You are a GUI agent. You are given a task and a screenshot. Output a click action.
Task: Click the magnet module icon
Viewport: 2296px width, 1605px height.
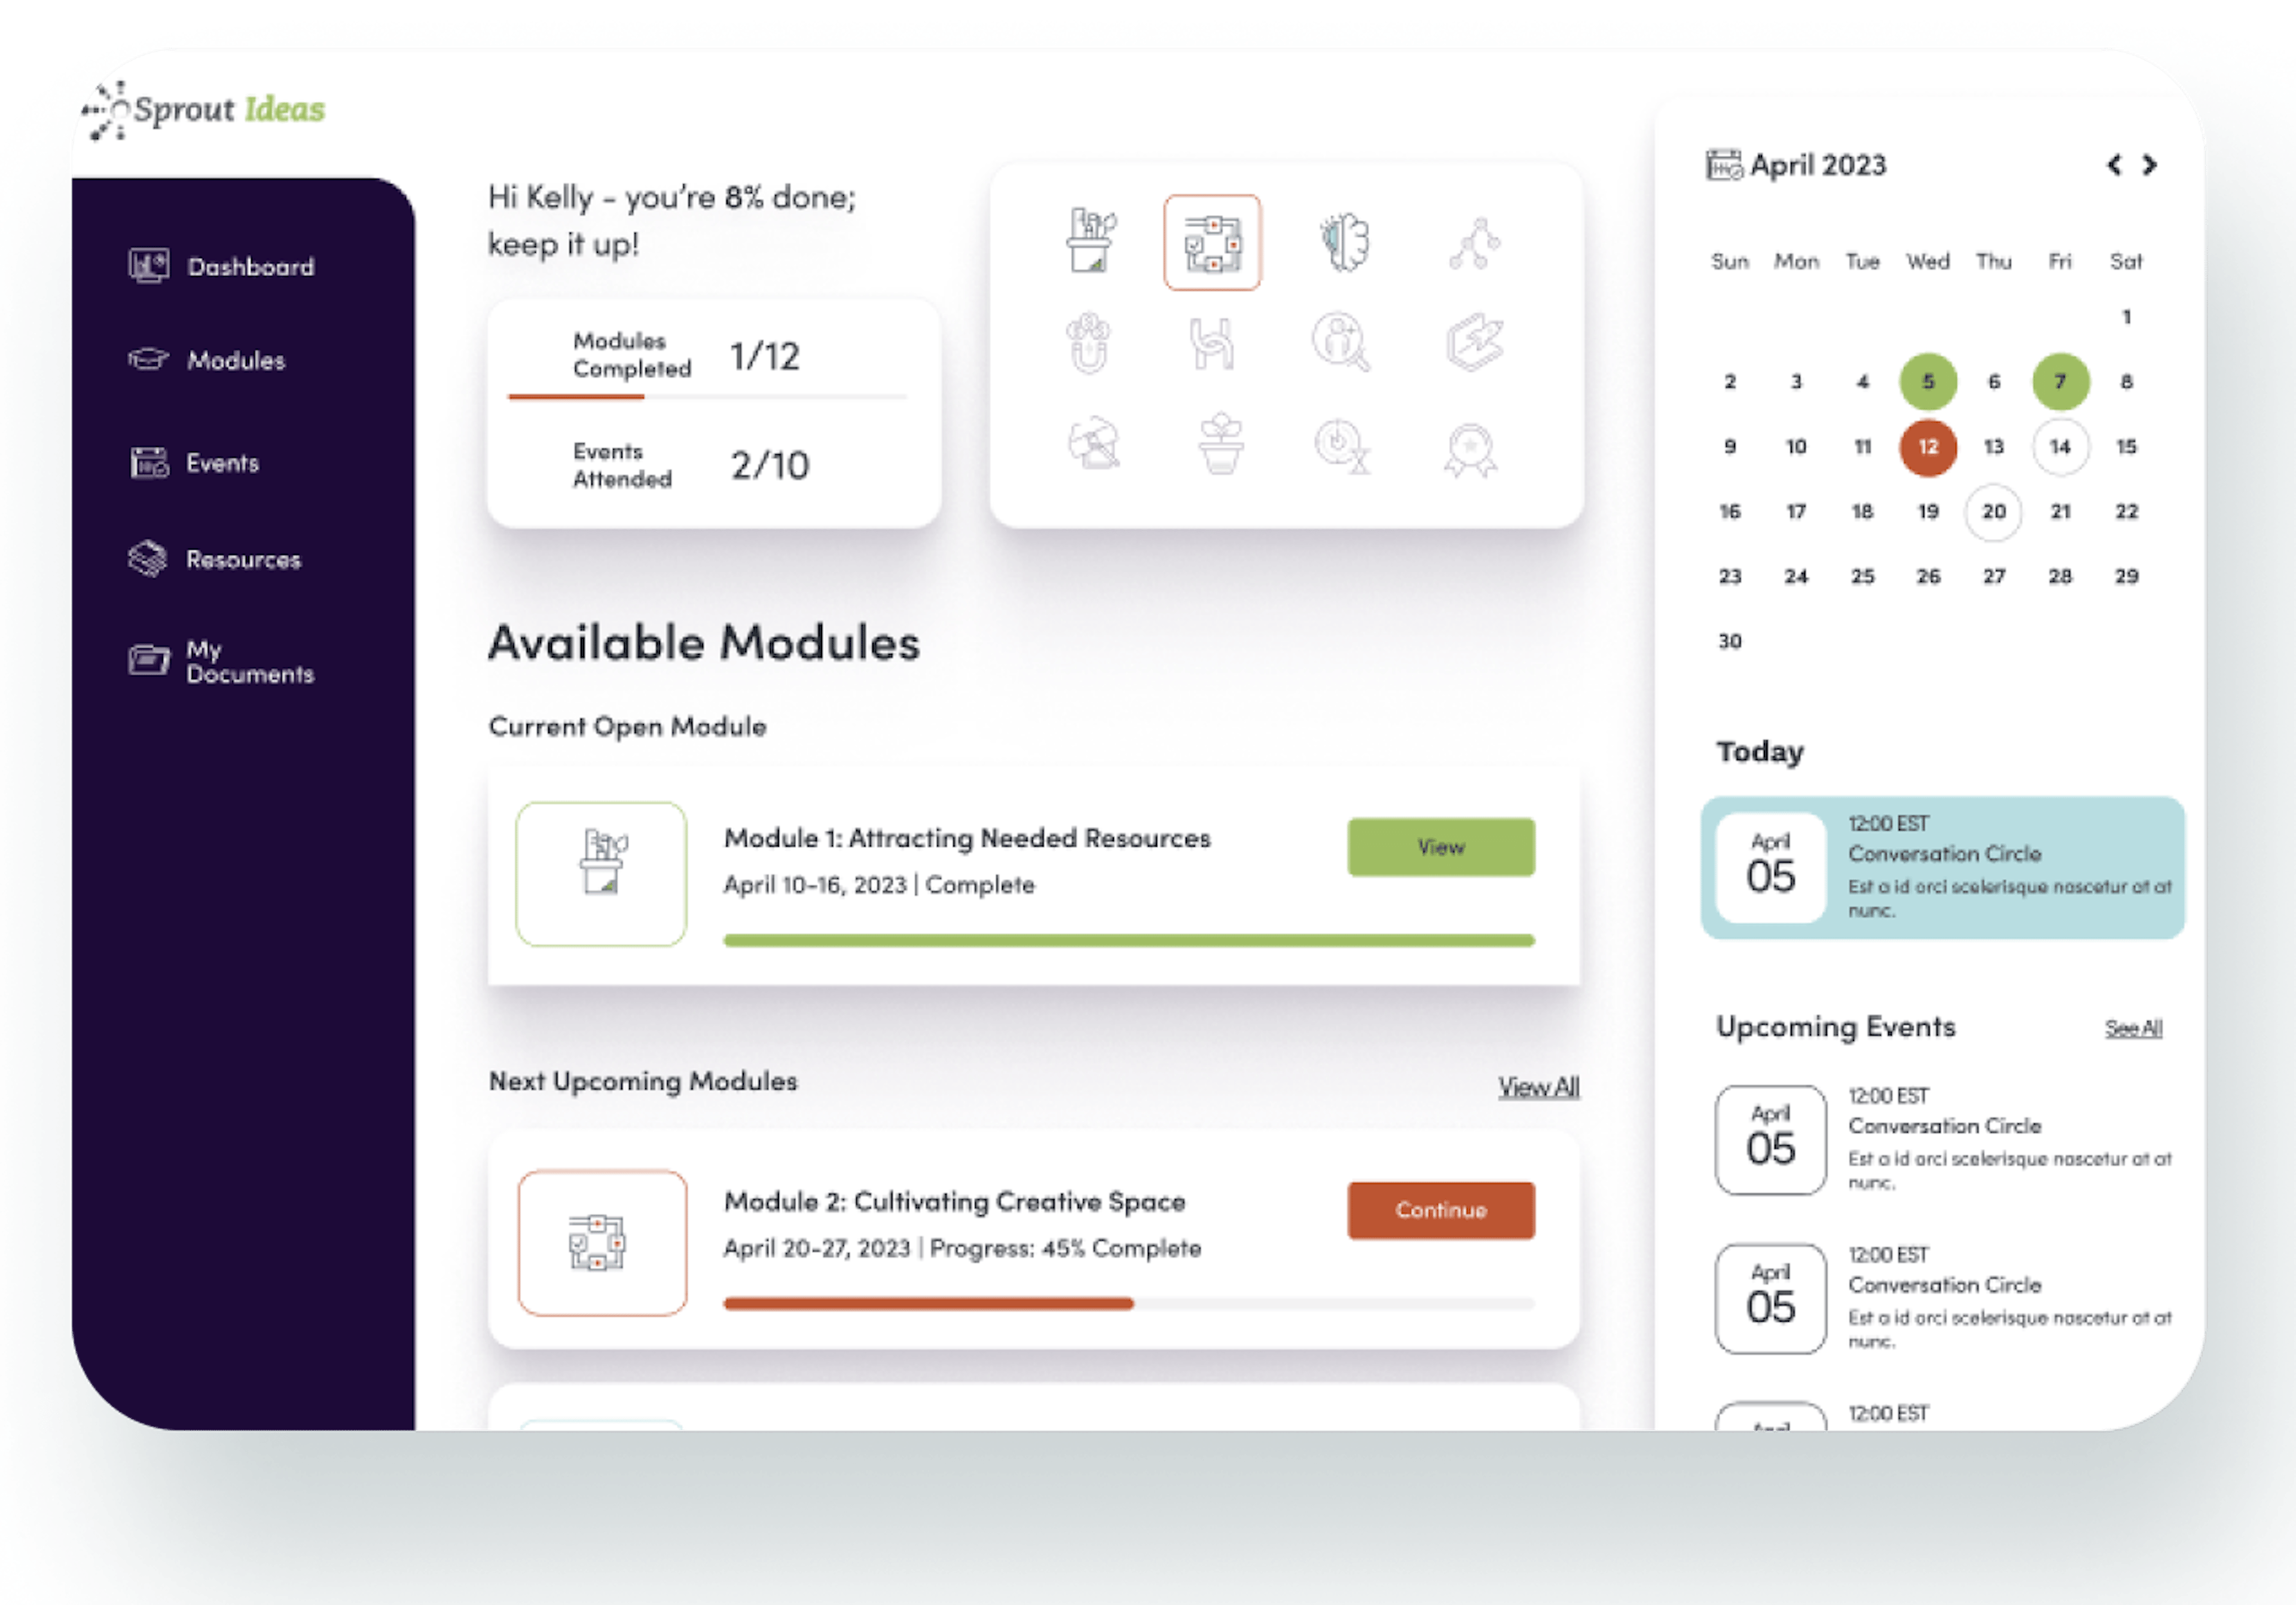(1088, 343)
